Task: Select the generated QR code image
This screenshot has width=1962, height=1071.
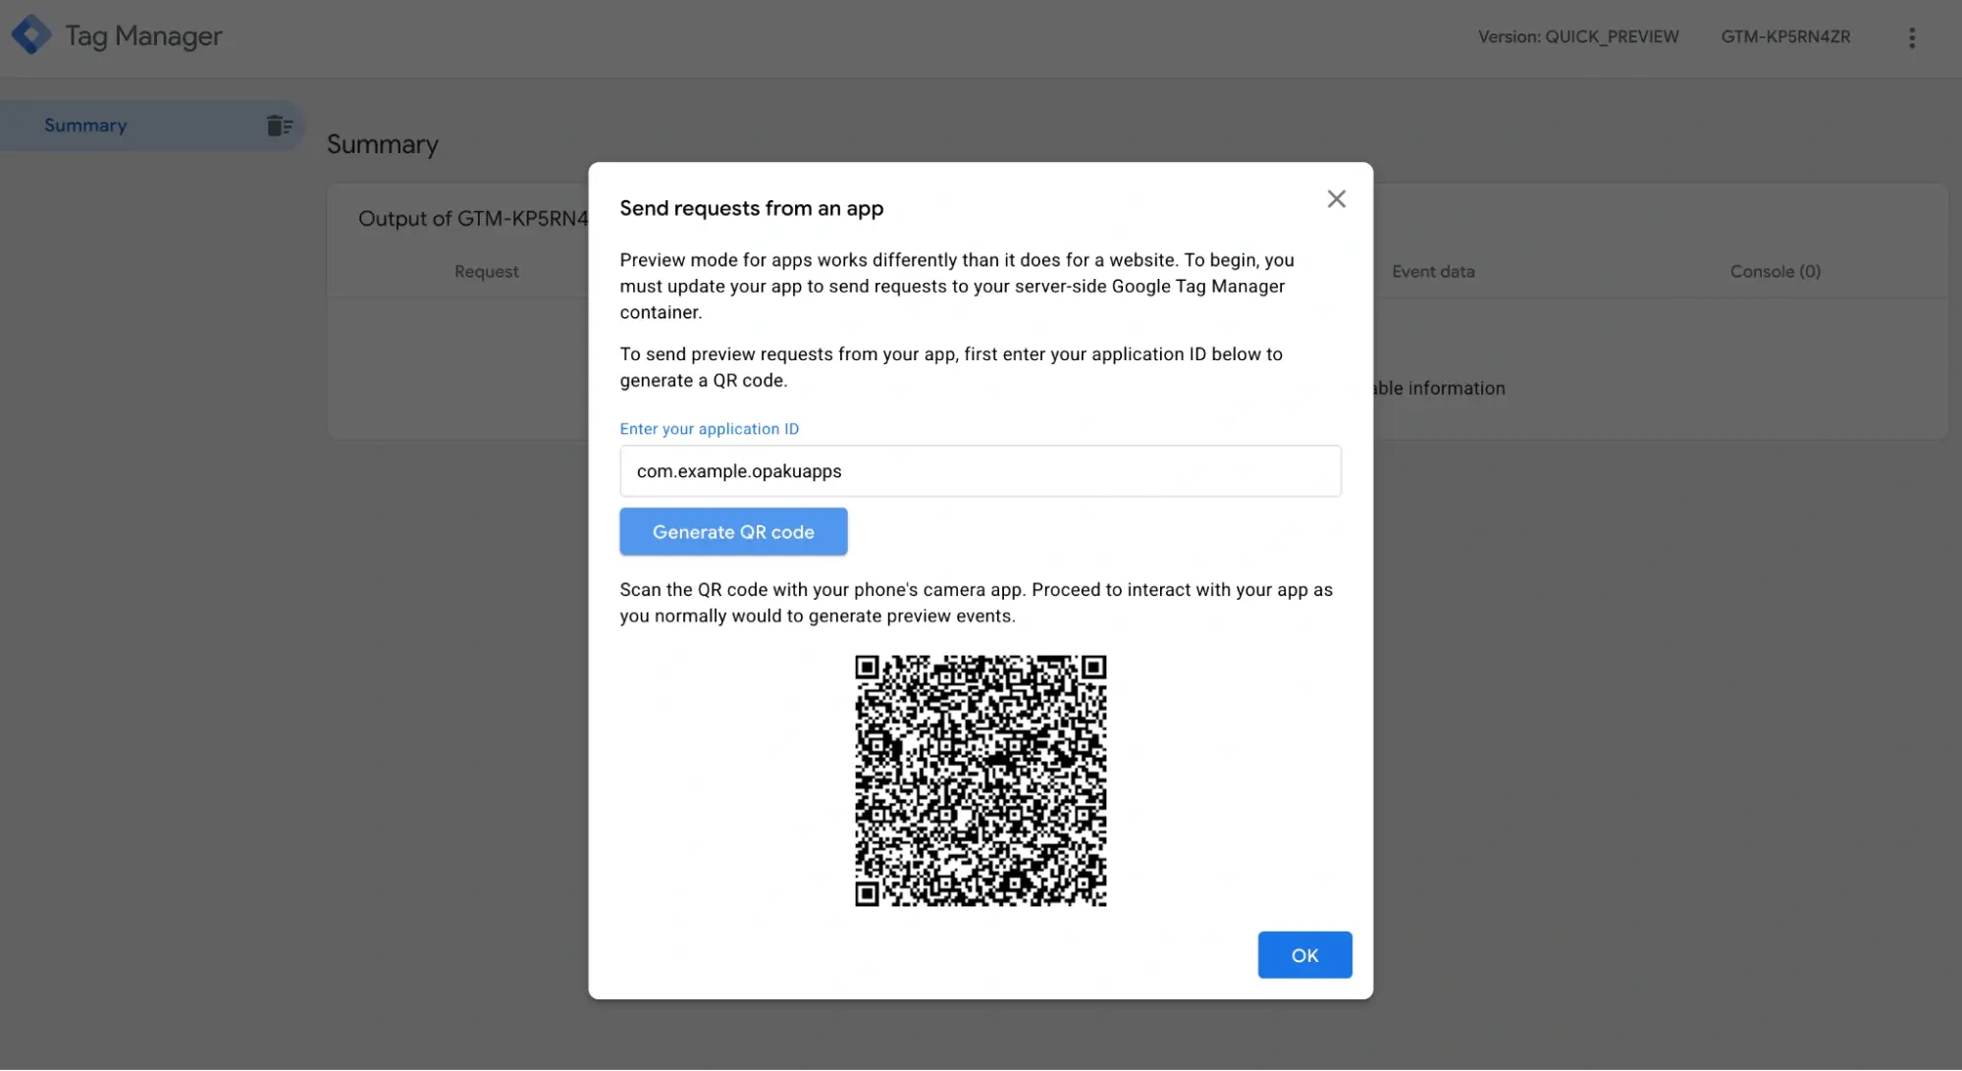Action: [981, 781]
